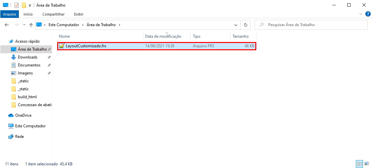Screen dimensions: 372x168
Task: Select Área de Trabalho in the sidebar
Action: [26, 49]
